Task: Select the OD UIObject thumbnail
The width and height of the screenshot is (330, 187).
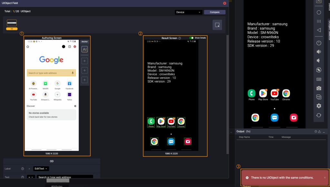Action: click(x=12, y=25)
